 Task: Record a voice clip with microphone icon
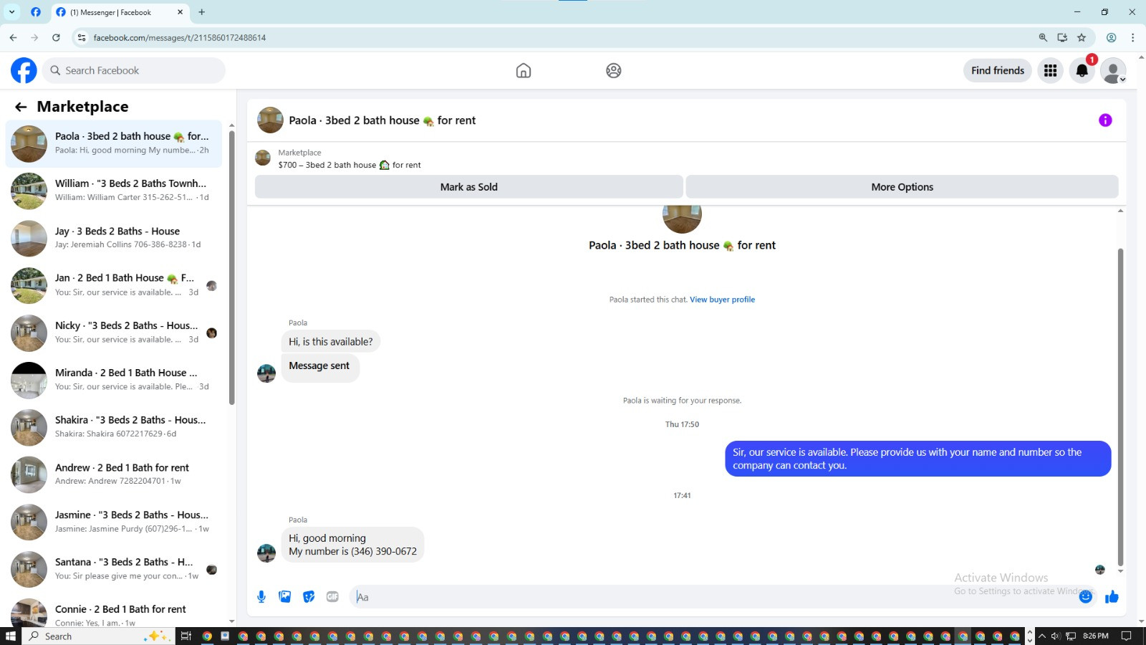tap(261, 597)
